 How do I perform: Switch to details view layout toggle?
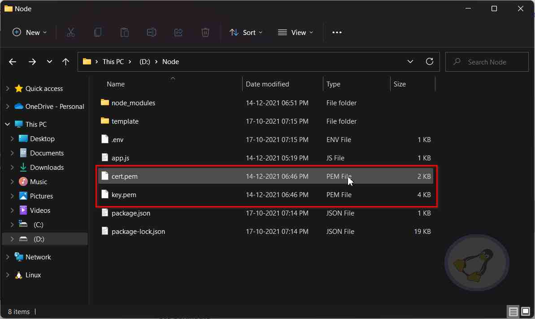[513, 311]
